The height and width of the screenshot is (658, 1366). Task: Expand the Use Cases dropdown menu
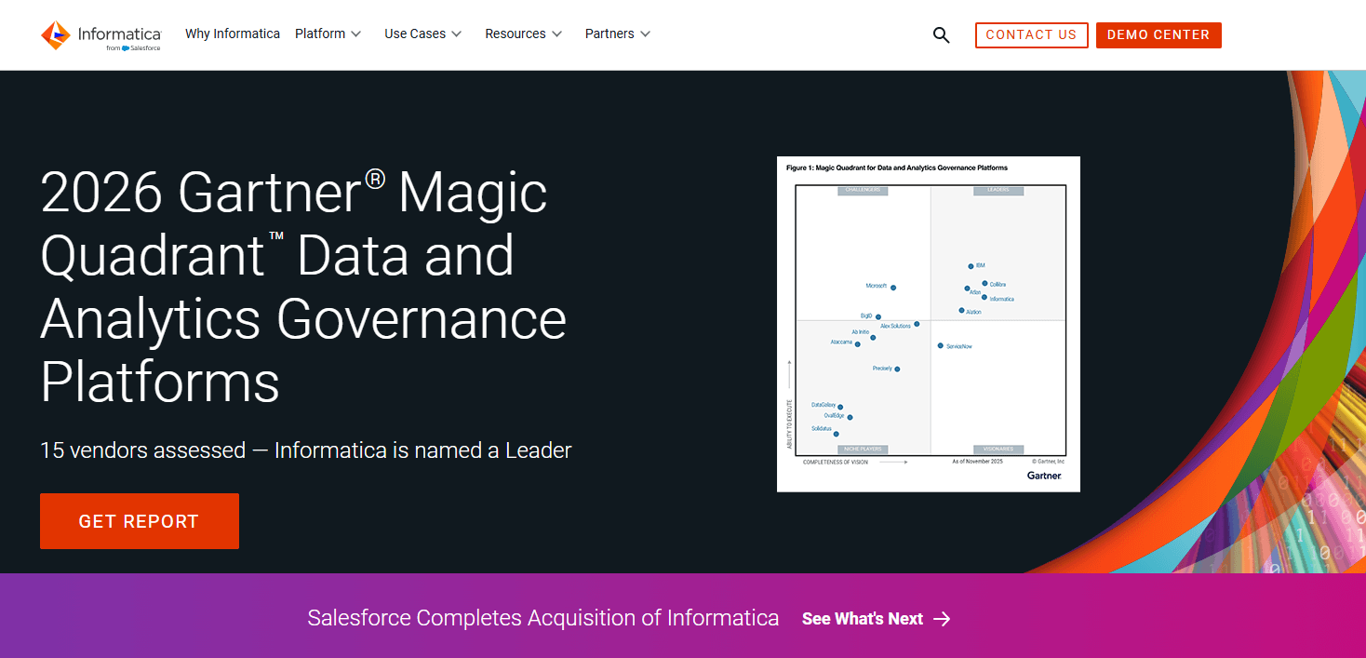pos(455,34)
